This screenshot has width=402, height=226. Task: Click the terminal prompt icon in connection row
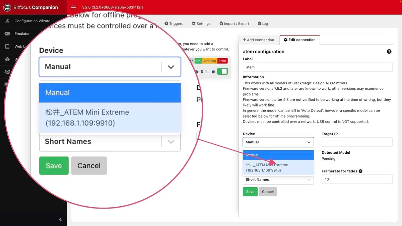pos(207,71)
